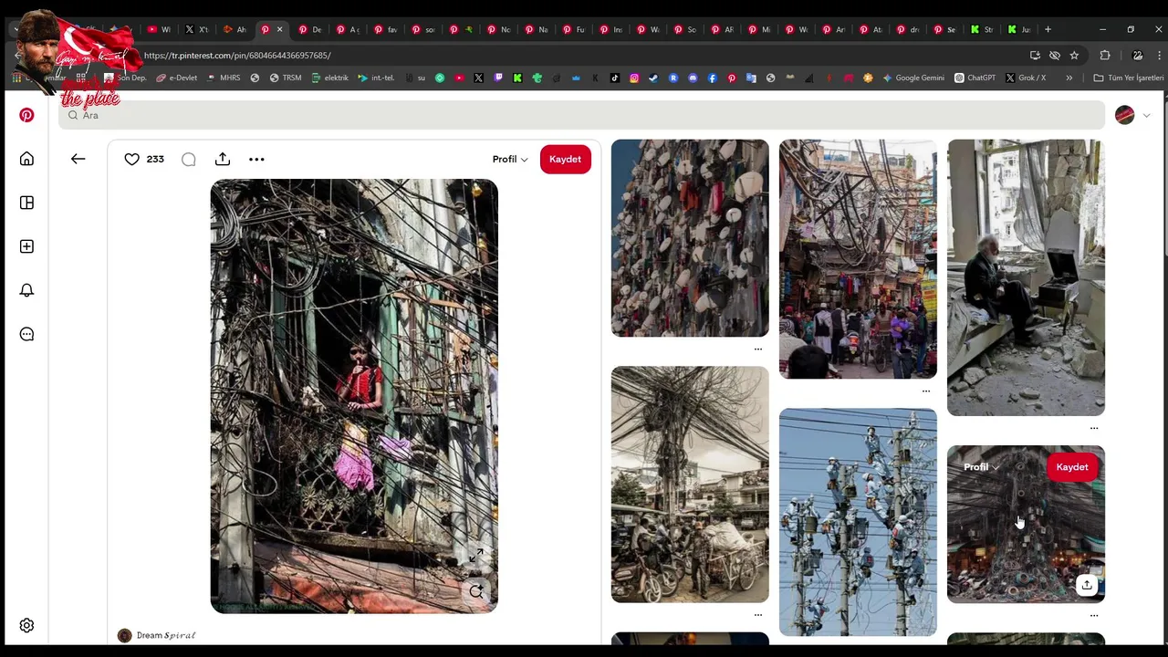The image size is (1168, 657).
Task: Switch to the fav Pinterest tab
Action: [x=386, y=29]
